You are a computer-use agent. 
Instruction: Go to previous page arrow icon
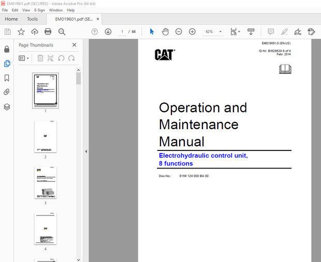(95, 32)
